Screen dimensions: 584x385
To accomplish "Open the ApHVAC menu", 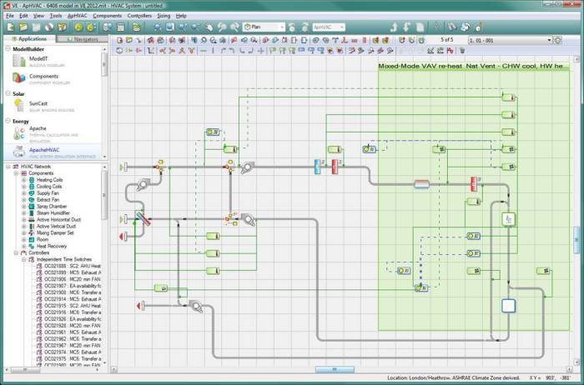I will coord(77,16).
